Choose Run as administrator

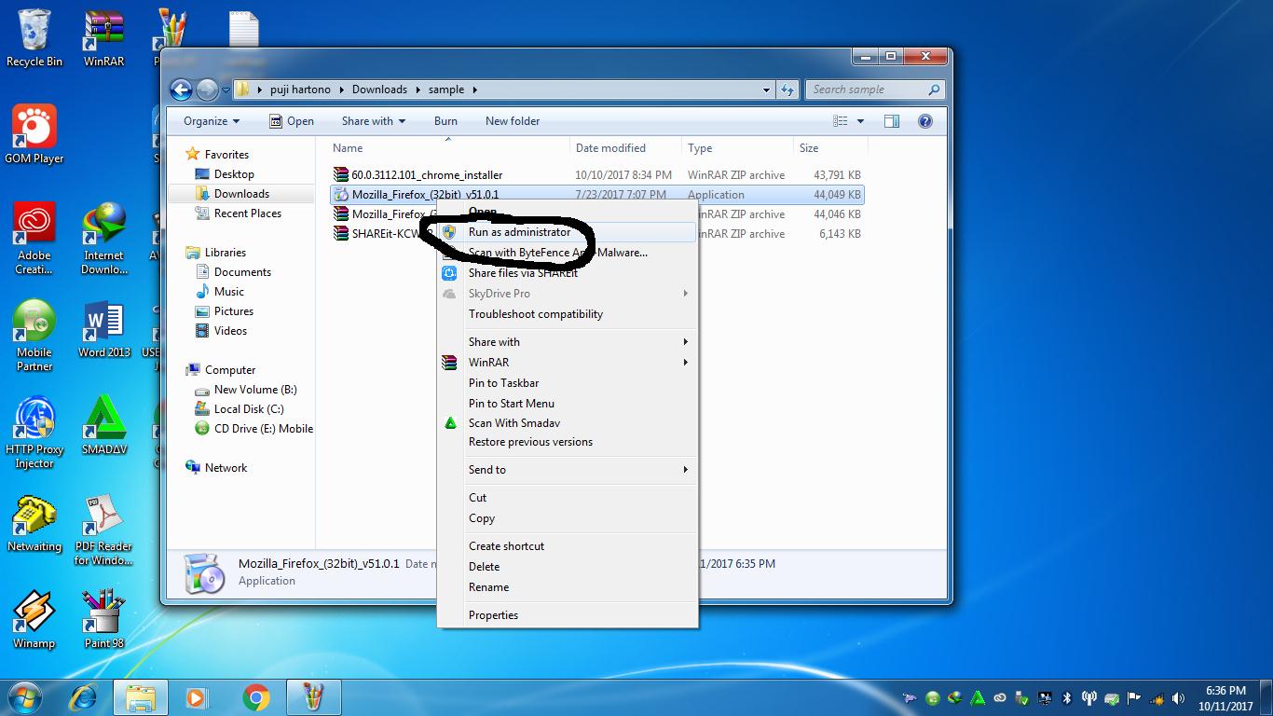click(x=568, y=232)
